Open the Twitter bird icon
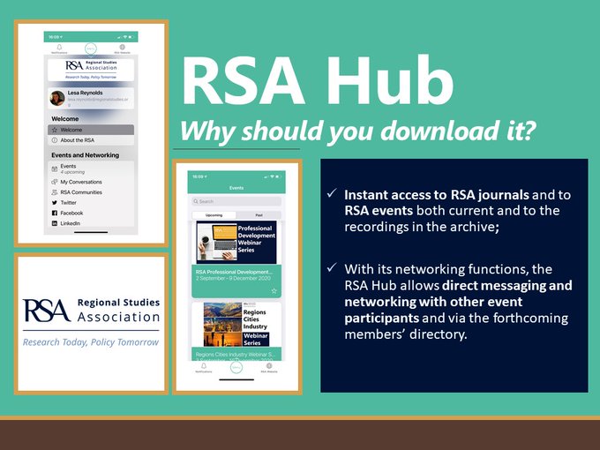Viewport: 600px width, 450px height. point(55,202)
